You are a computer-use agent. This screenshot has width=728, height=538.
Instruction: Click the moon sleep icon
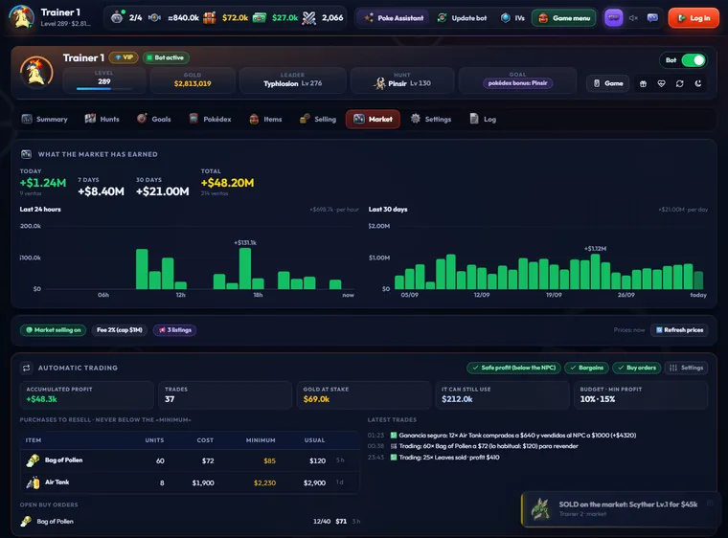pyautogui.click(x=697, y=83)
